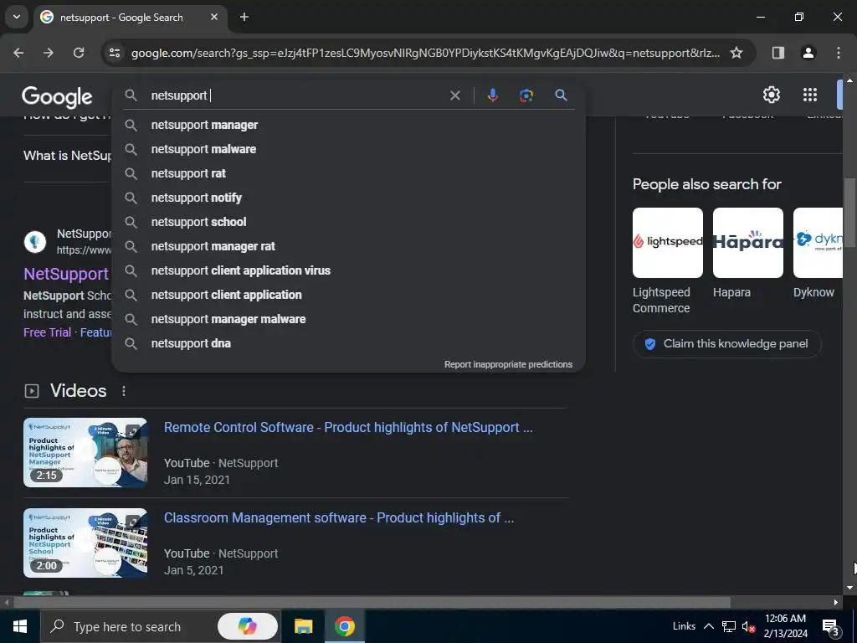
Task: Pick the netsupport client application suggestion
Action: (349, 295)
